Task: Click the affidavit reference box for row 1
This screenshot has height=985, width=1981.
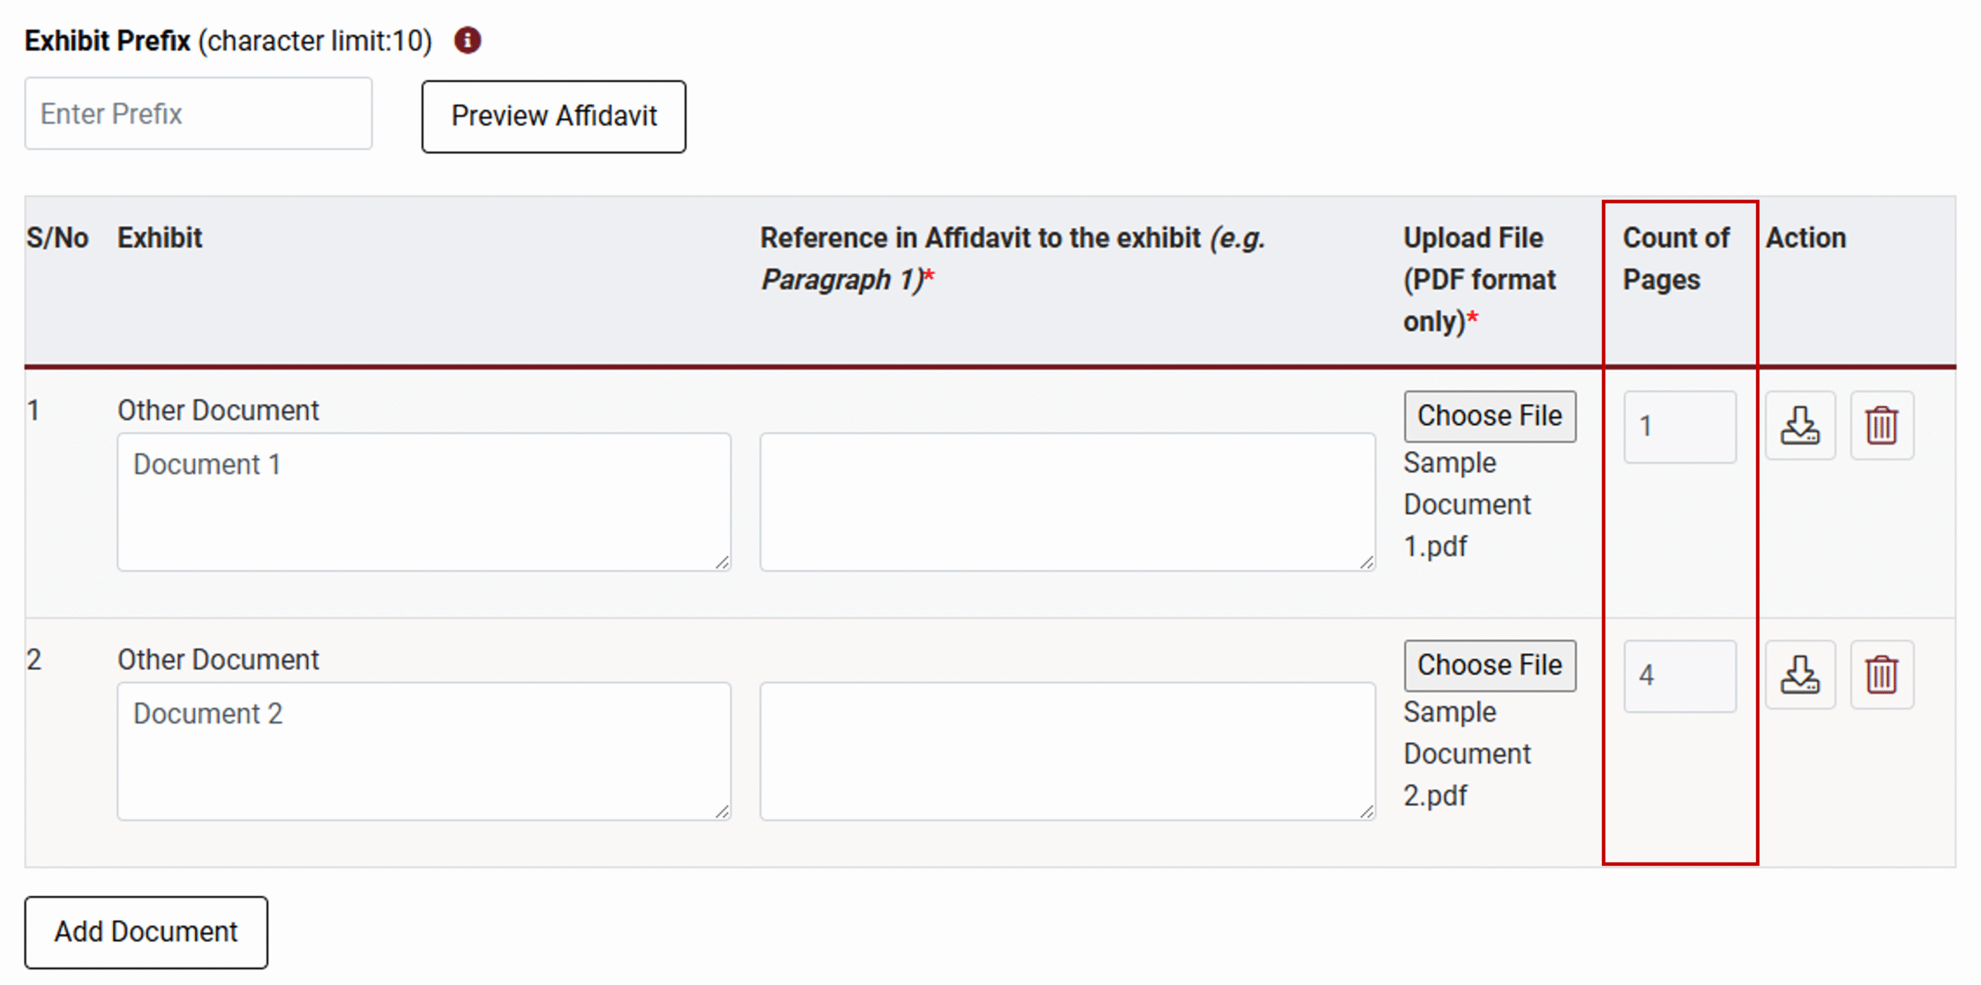Action: pyautogui.click(x=1067, y=501)
